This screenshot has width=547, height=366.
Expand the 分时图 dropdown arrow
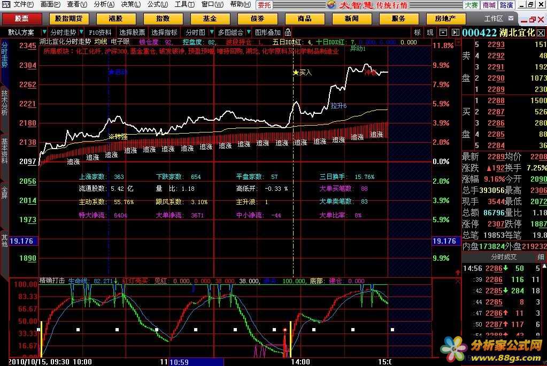click(211, 32)
